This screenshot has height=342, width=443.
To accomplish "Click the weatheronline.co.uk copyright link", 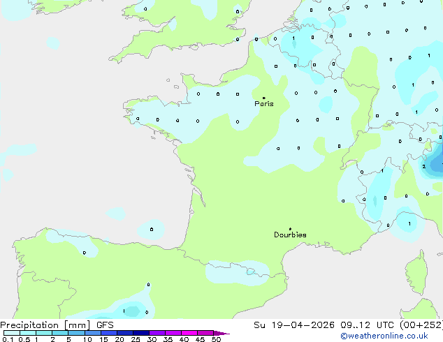I will (384, 336).
